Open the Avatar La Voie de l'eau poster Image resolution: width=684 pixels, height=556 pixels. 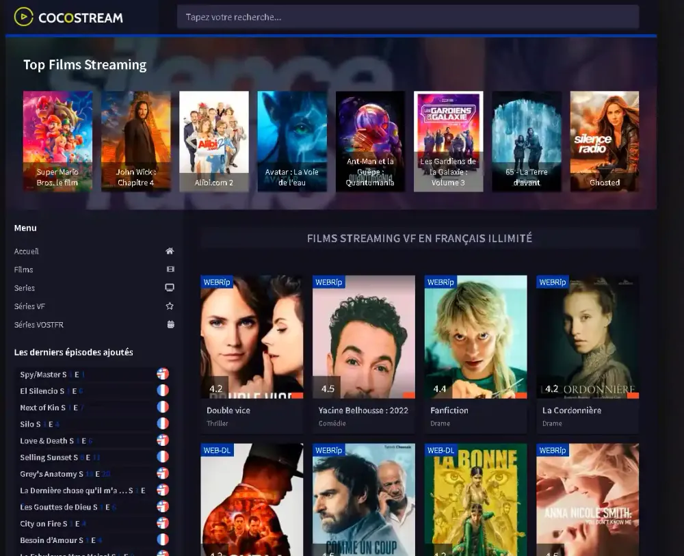(x=292, y=141)
